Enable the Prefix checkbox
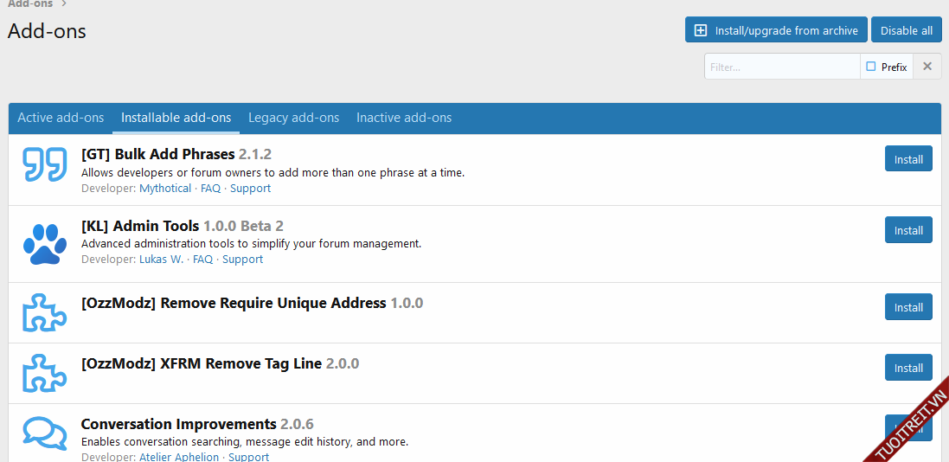The image size is (949, 462). (871, 67)
